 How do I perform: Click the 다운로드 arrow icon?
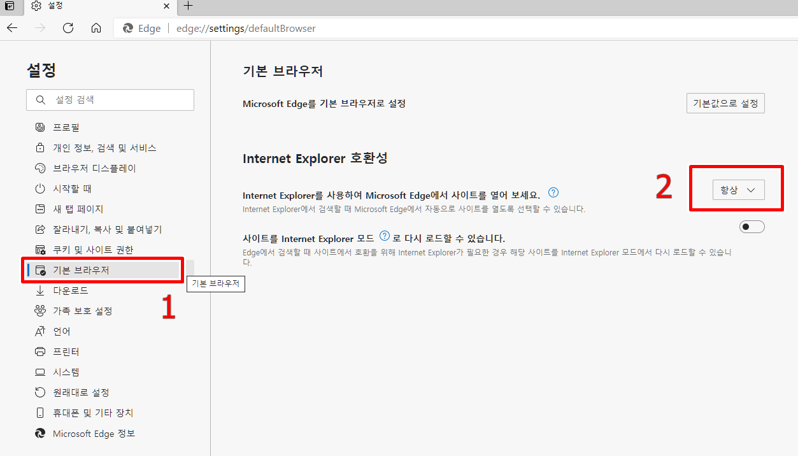tap(40, 290)
